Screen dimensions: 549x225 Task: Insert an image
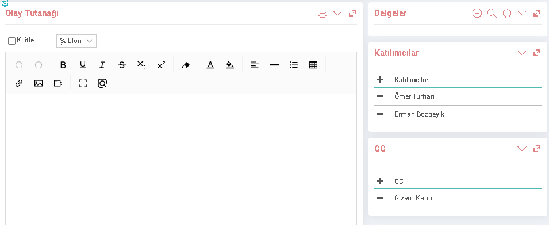click(x=39, y=83)
